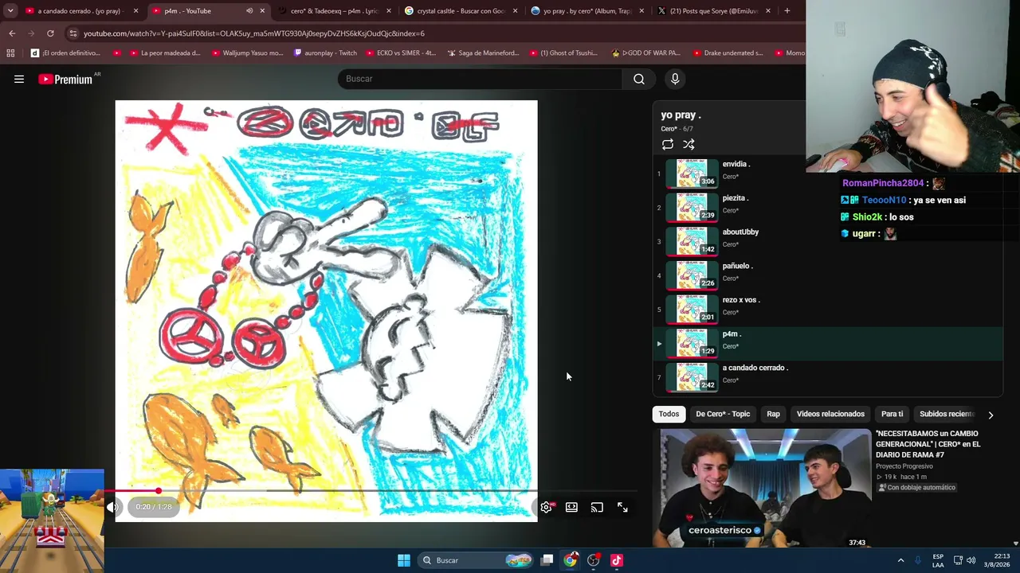Open Task View on the taskbar
This screenshot has width=1020, height=573.
point(547,560)
